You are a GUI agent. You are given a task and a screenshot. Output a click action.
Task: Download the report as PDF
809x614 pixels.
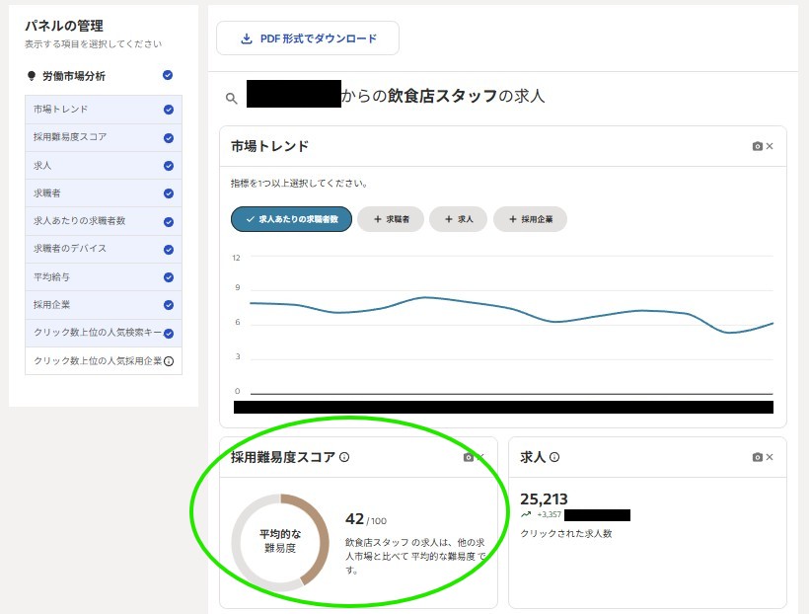point(308,38)
